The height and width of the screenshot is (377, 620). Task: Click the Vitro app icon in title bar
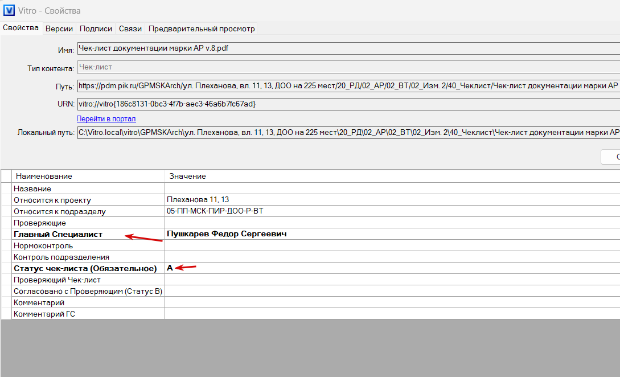[x=9, y=10]
